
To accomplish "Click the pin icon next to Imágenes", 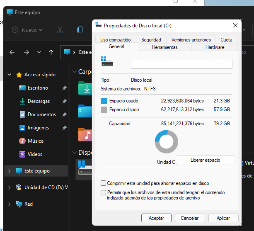I will pyautogui.click(x=65, y=128).
